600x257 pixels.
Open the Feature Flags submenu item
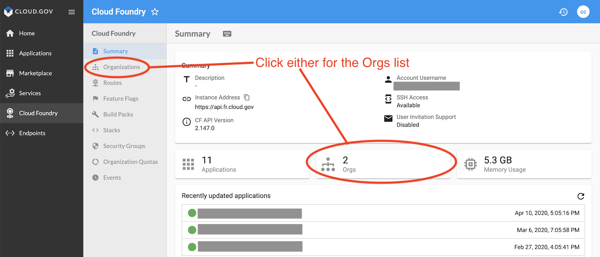(x=125, y=99)
